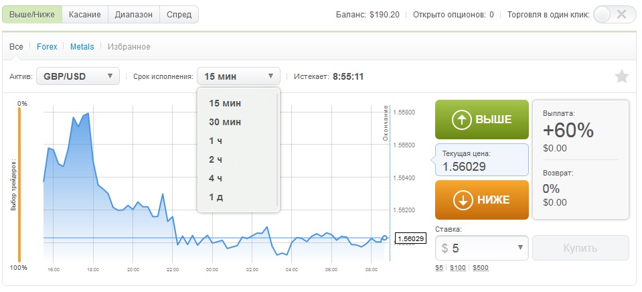Pick 2 ч from the dropdown list

coord(216,159)
